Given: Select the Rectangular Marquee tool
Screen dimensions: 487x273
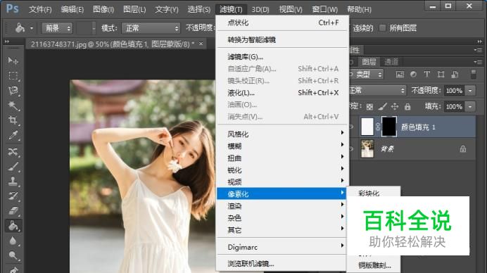Looking at the screenshot, I should click(x=13, y=76).
